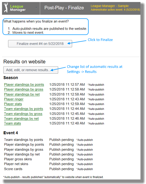This screenshot has width=146, height=184.
Task: Click Add, edit, or remove results button
Action: pos(31,70)
